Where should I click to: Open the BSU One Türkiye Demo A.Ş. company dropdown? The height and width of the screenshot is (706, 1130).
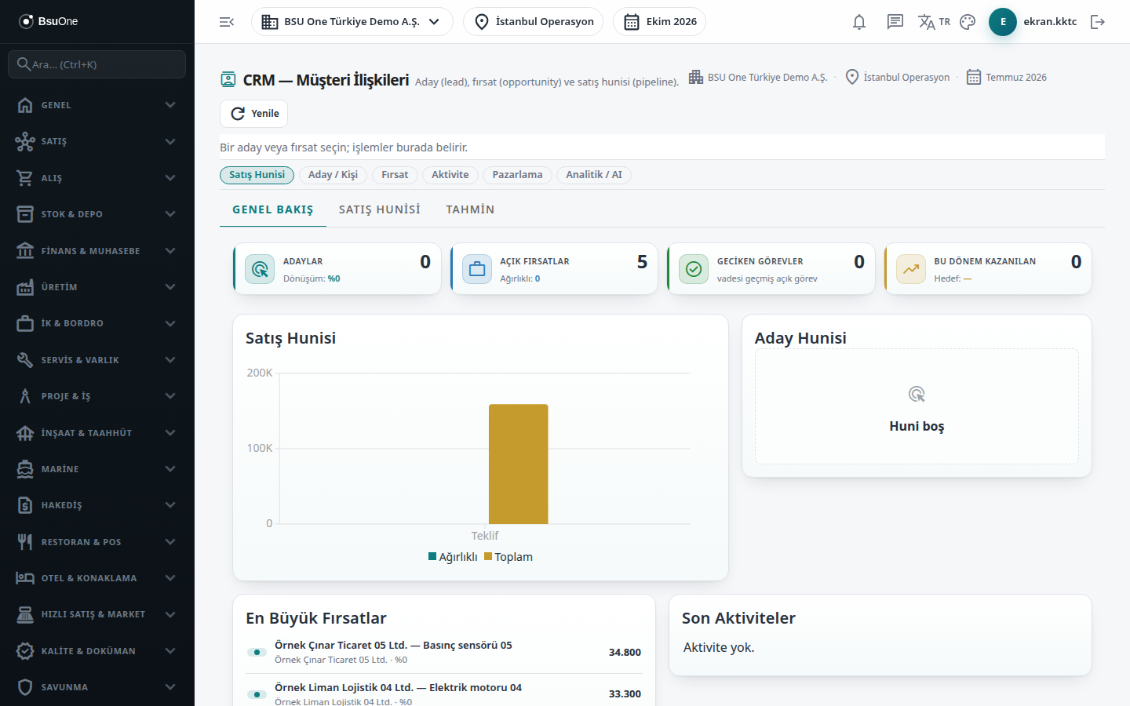coord(352,22)
